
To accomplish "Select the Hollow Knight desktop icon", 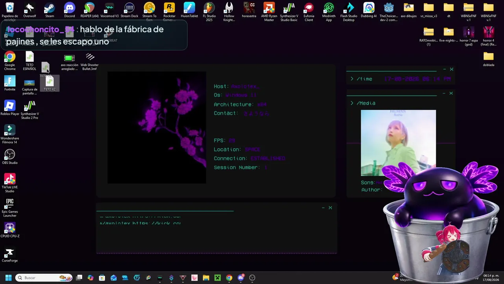I will (229, 11).
